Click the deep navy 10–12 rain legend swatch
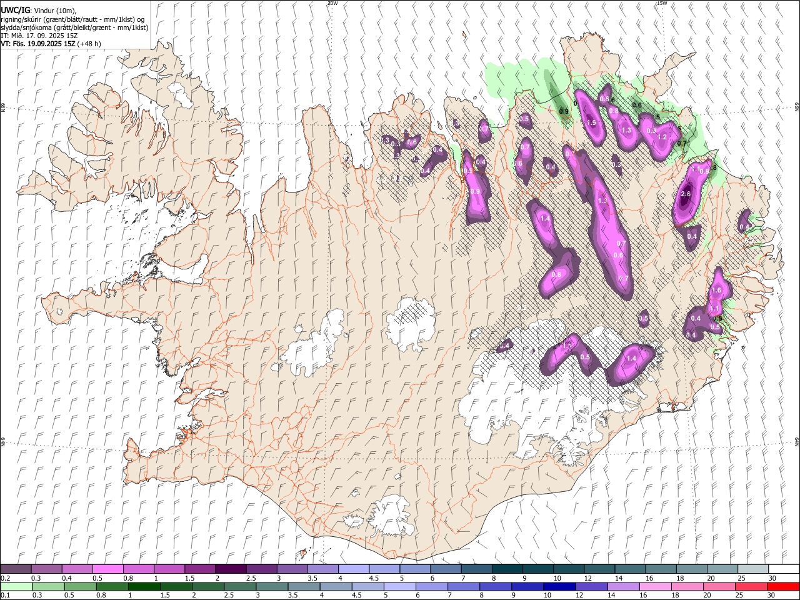The image size is (800, 600). [x=559, y=586]
